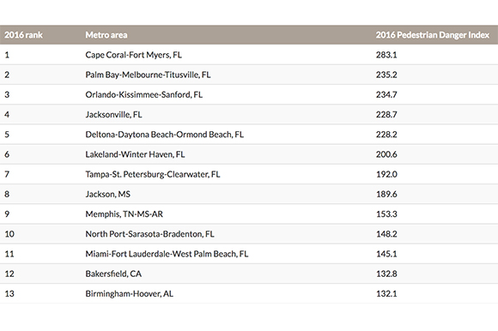Viewport: 498px width, 331px height.
Task: Click the index value 153.3
Action: click(386, 214)
